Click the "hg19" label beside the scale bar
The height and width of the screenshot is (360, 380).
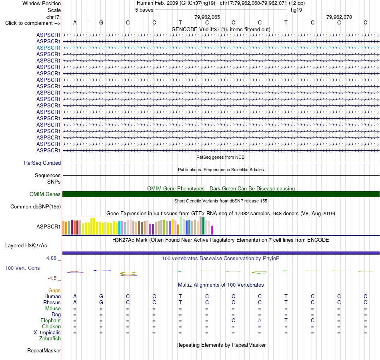pyautogui.click(x=296, y=10)
